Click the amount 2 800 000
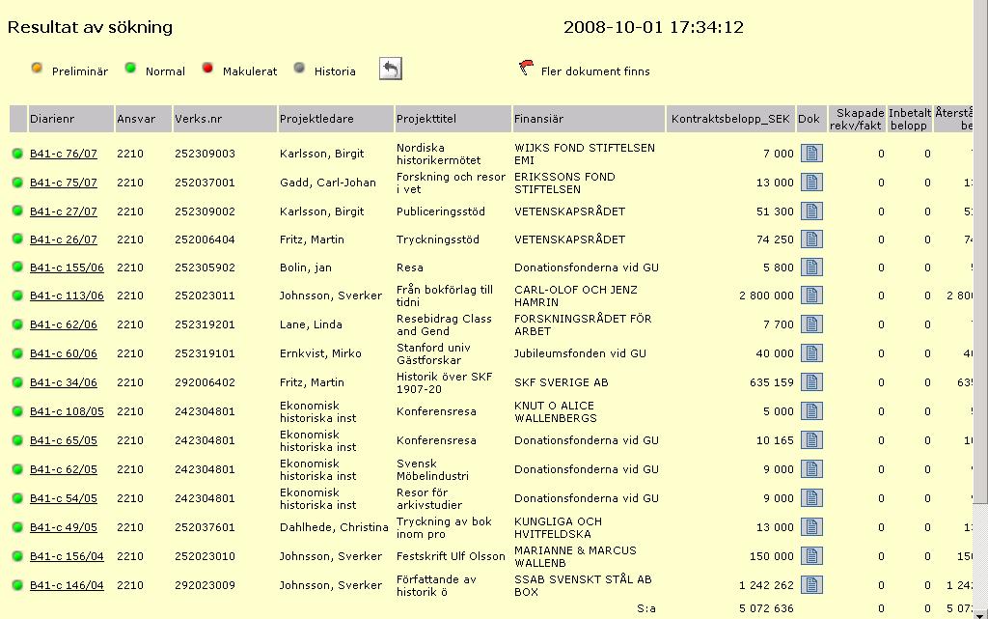This screenshot has width=988, height=619. (x=766, y=295)
